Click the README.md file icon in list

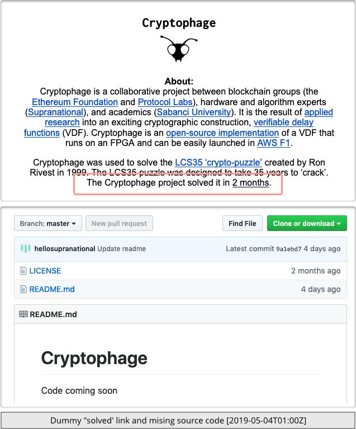(23, 289)
